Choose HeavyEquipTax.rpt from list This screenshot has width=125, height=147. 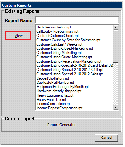(51, 100)
